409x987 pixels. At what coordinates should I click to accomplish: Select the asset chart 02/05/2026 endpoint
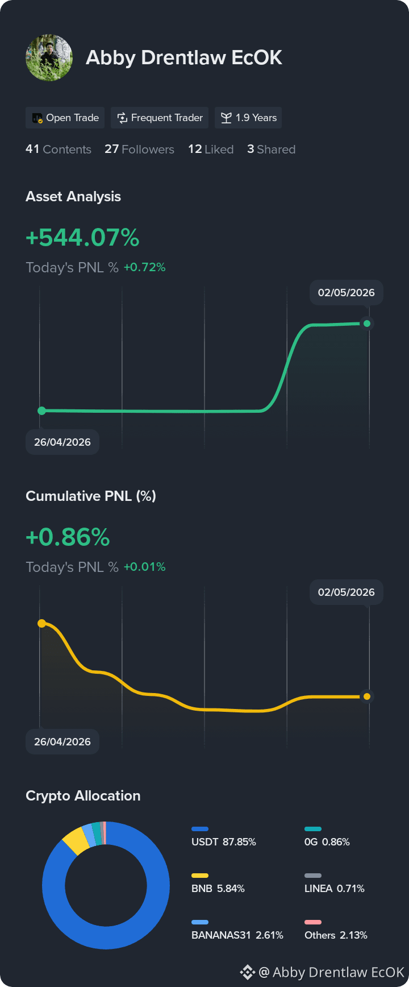(367, 324)
